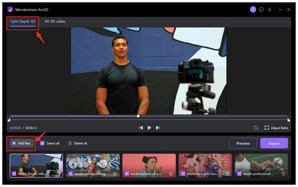
Task: Delete the mixkit-fitness-influ... clip via trash icon
Action: pyautogui.click(x=58, y=174)
